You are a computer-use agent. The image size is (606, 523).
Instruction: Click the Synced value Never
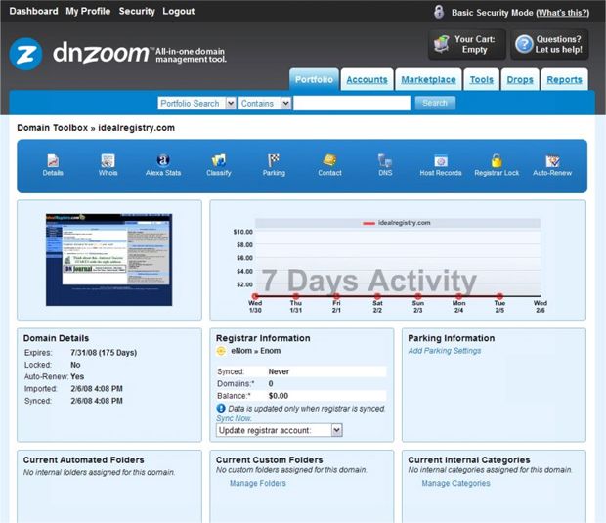pos(279,371)
